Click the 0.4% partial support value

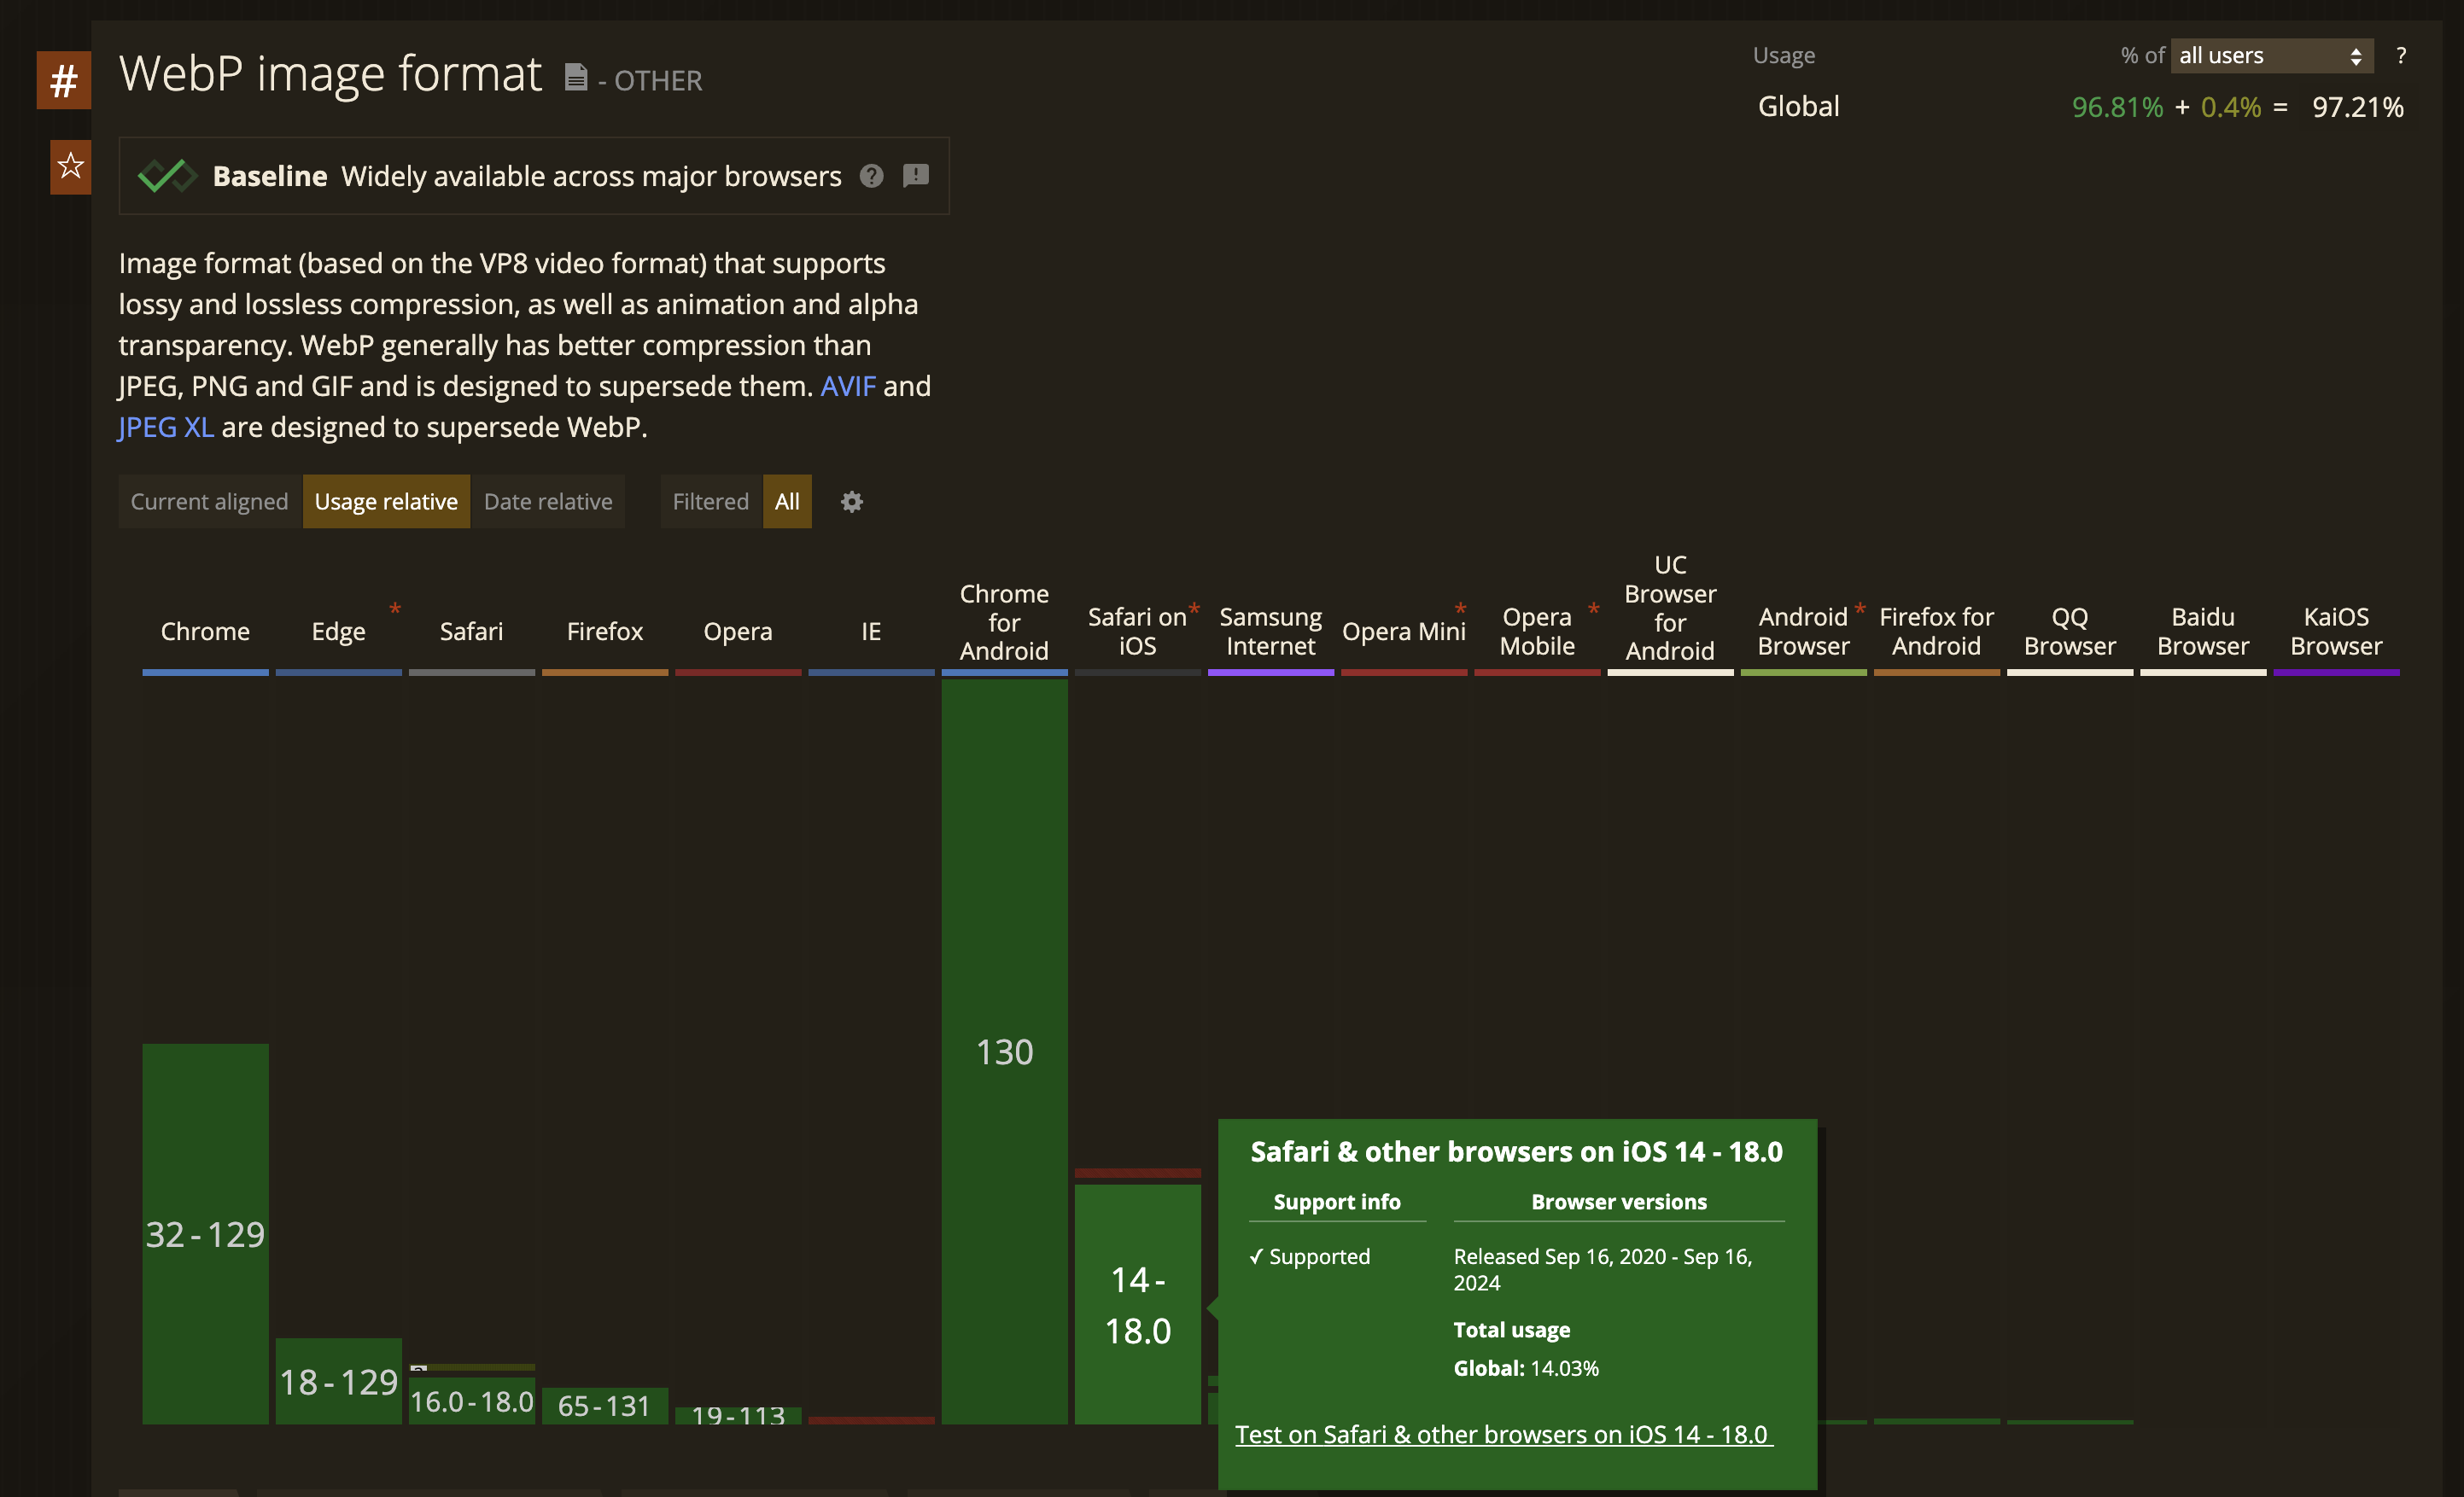pyautogui.click(x=2230, y=107)
